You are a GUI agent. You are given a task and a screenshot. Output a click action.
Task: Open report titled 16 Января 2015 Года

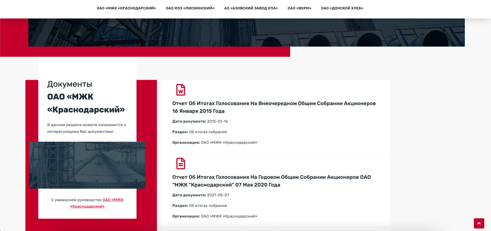point(273,107)
